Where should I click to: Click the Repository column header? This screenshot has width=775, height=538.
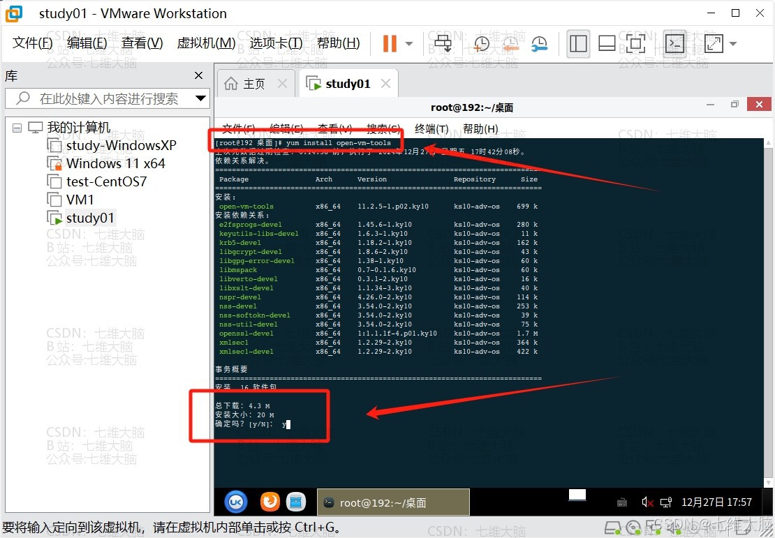click(x=475, y=179)
